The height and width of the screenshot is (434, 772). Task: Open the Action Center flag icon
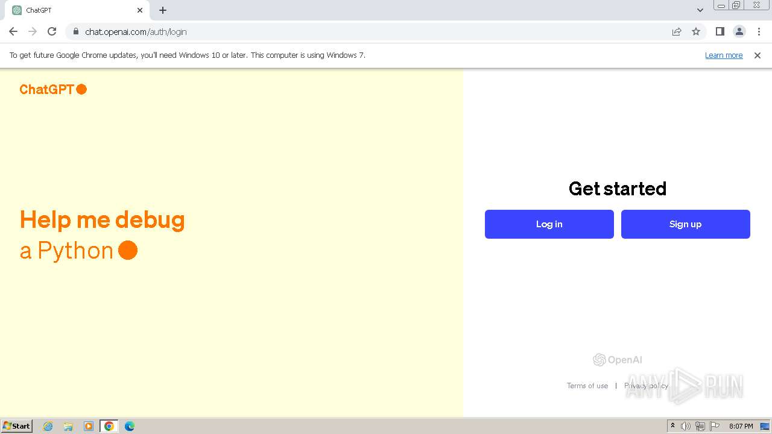(x=715, y=426)
